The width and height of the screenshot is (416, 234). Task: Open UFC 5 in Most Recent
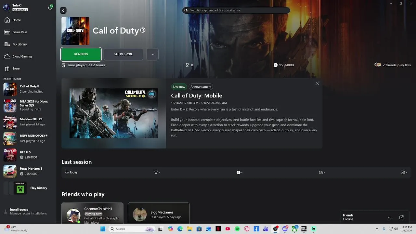coord(28,155)
